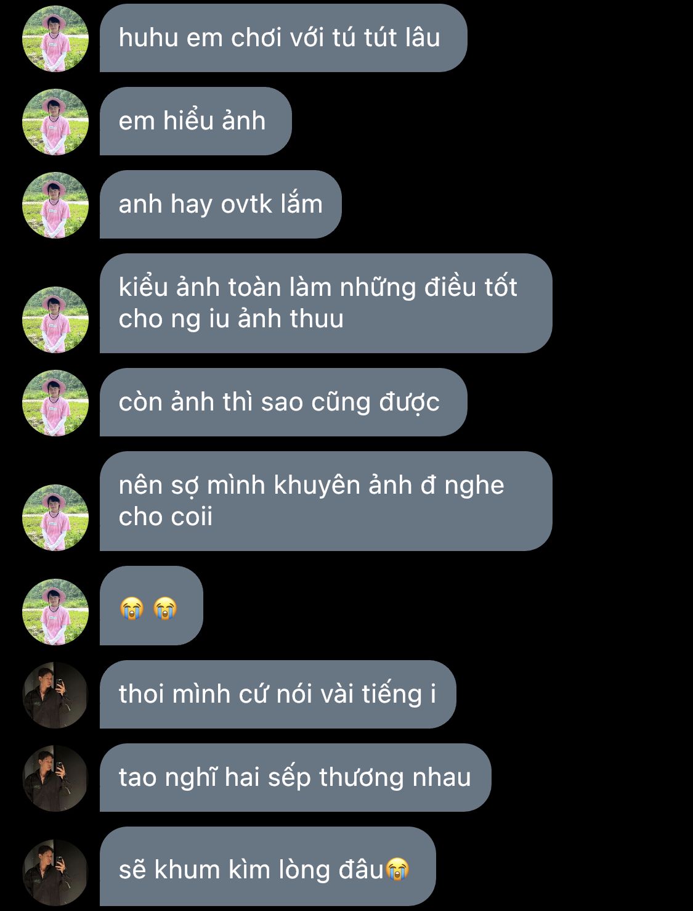Tap avatar beside 'kiểu ảnh toàn làm' message
This screenshot has width=693, height=911.
pos(55,320)
